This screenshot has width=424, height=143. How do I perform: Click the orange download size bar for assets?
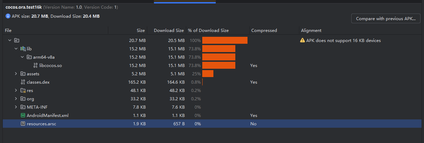[x=208, y=74]
